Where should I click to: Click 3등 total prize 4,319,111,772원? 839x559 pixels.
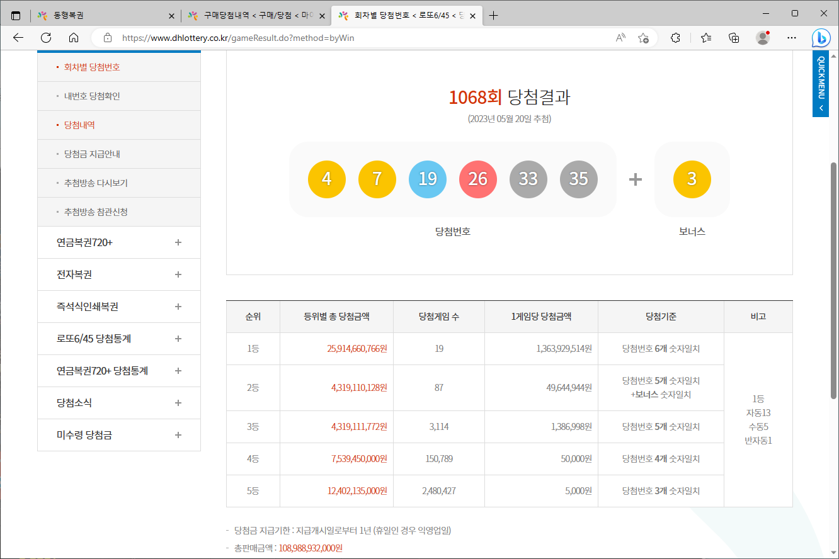pyautogui.click(x=359, y=427)
